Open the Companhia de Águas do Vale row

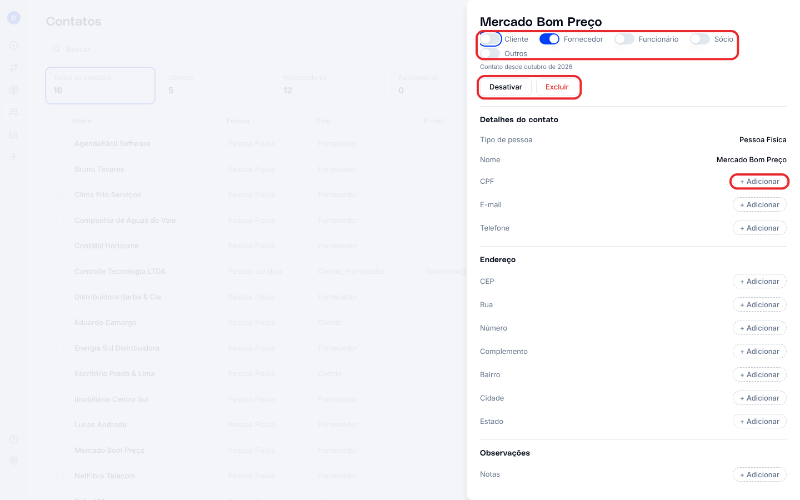[x=256, y=221]
